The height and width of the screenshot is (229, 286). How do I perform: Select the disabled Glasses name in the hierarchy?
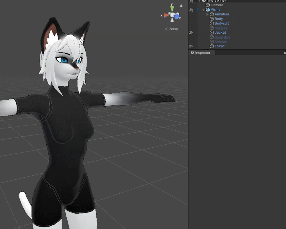pos(221,28)
